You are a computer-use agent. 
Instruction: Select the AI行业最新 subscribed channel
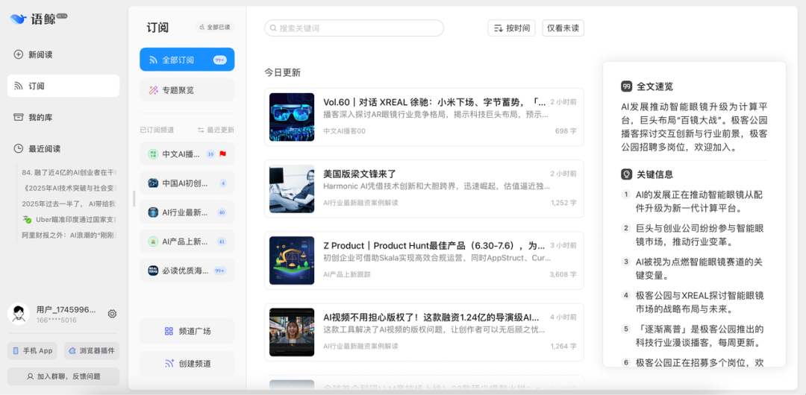click(187, 212)
